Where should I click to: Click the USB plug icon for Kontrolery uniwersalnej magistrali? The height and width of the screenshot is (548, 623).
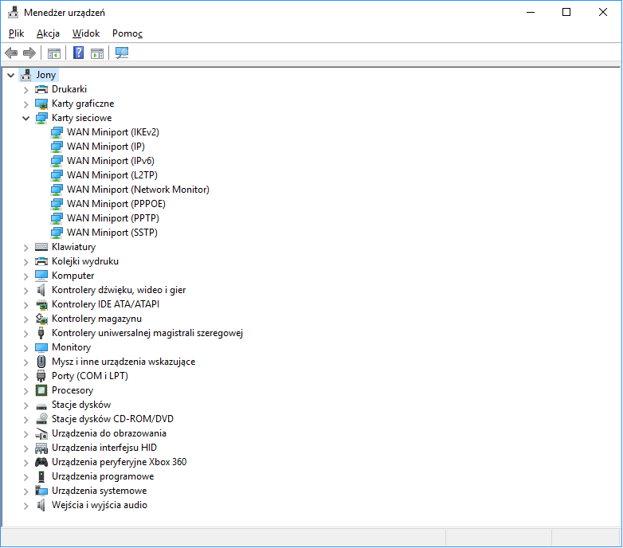(41, 333)
